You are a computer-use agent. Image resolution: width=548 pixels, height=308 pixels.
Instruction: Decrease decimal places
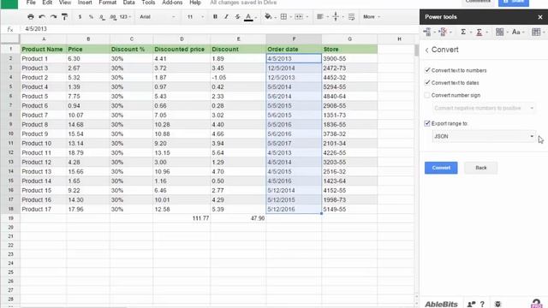coord(102,17)
